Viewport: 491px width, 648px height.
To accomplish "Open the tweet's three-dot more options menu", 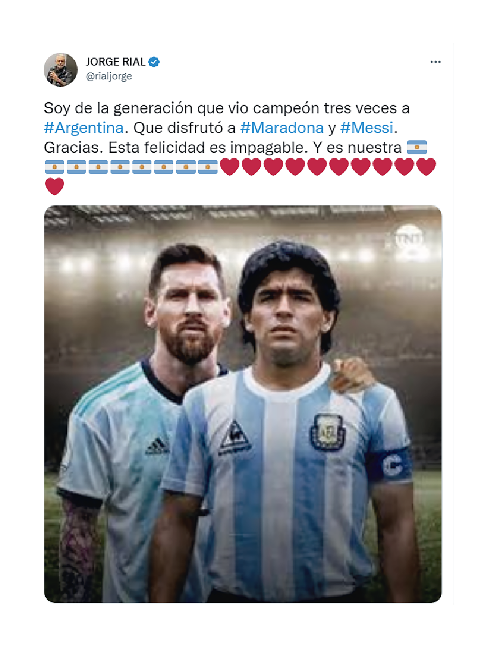I will point(435,62).
